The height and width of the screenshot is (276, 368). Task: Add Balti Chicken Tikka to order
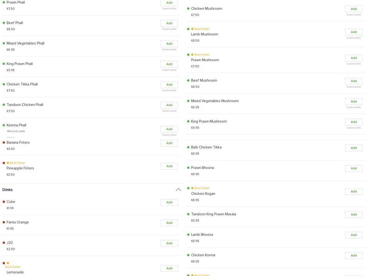pos(354,148)
